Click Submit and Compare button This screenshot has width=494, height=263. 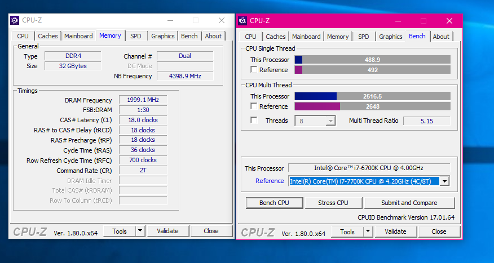click(x=409, y=203)
